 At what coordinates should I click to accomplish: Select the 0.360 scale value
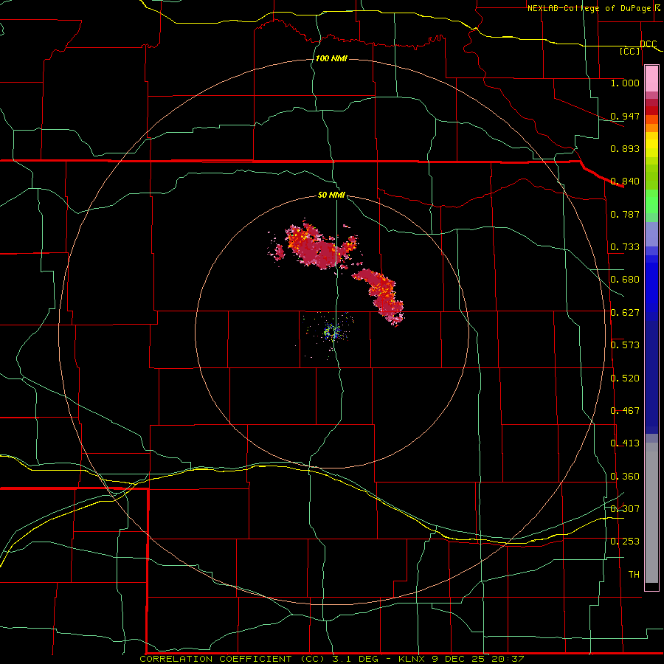(625, 477)
